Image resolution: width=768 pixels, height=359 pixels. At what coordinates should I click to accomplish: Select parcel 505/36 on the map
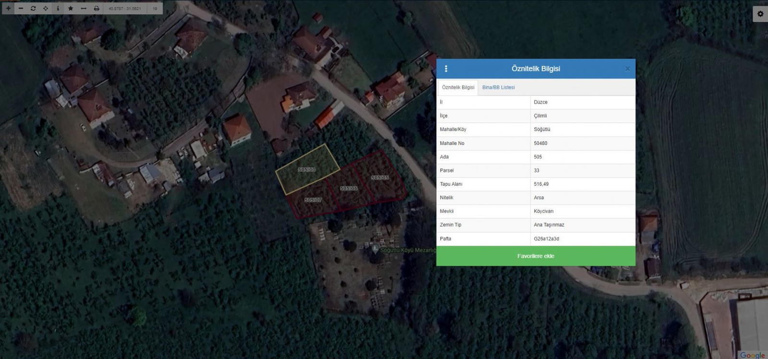tap(348, 189)
